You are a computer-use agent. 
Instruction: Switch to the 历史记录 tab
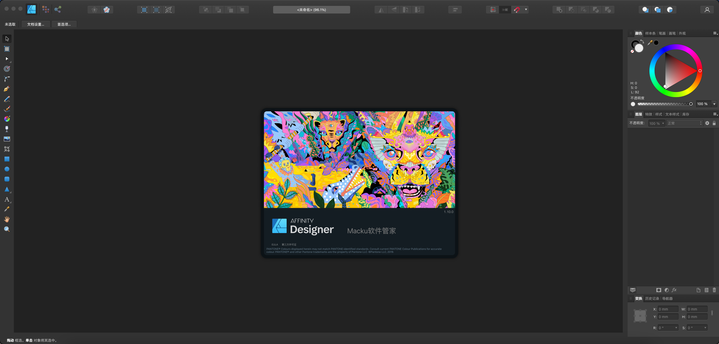[x=652, y=299]
